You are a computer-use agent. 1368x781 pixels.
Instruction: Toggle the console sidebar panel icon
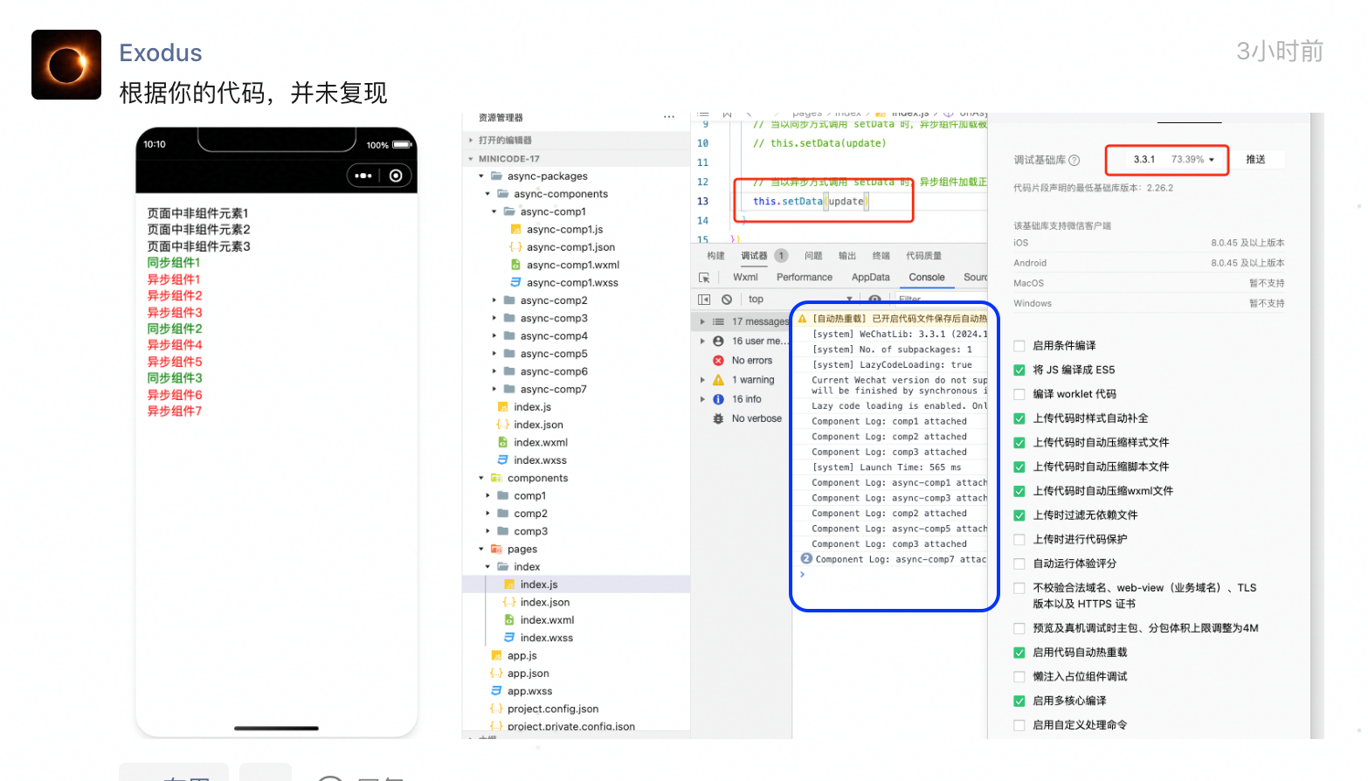704,300
